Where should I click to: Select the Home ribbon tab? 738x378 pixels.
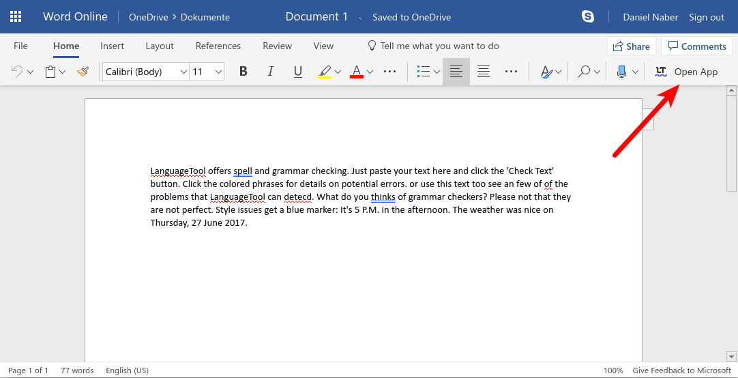tap(66, 46)
